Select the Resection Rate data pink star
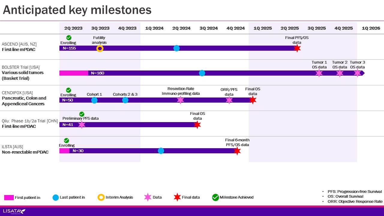Image resolution: width=384 pixels, height=216 pixels. tap(180, 100)
